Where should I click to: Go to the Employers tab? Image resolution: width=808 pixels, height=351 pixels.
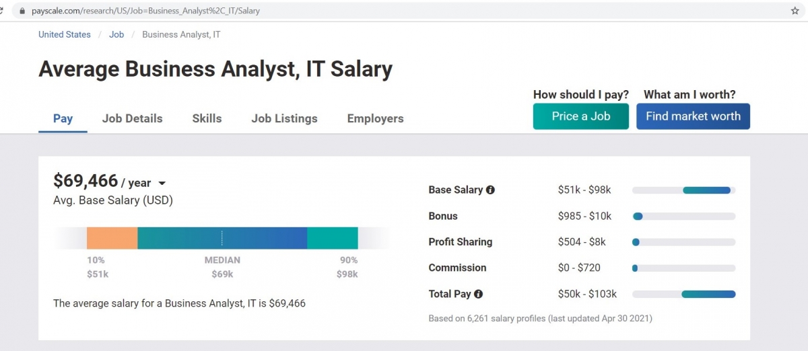[x=375, y=118]
